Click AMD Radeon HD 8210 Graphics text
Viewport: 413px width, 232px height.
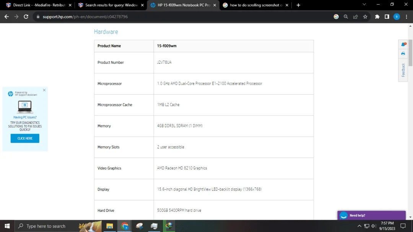click(182, 168)
